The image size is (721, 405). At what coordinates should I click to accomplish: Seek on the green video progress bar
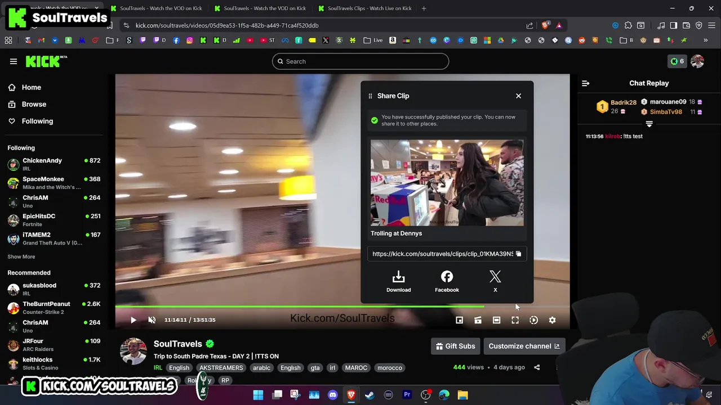click(342, 307)
